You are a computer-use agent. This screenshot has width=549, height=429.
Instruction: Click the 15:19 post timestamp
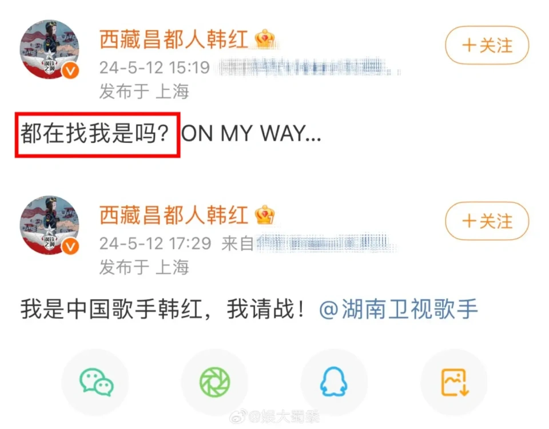(x=154, y=67)
